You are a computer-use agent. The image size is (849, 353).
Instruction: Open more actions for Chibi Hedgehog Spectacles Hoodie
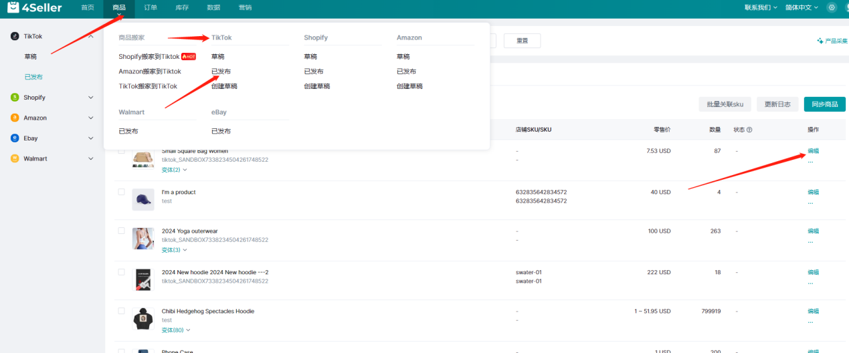pyautogui.click(x=810, y=321)
